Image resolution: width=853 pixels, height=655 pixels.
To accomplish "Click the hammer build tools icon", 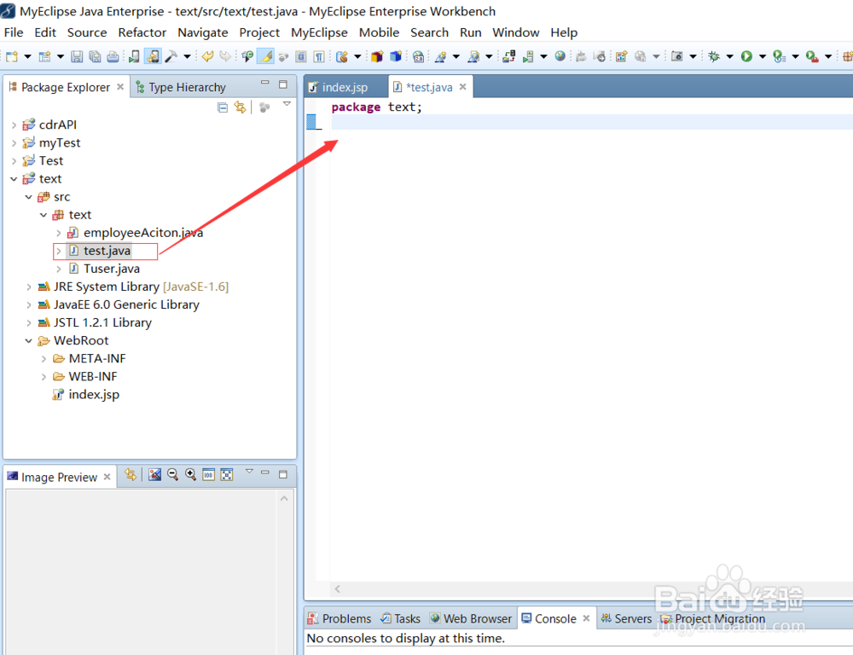I will (x=171, y=56).
